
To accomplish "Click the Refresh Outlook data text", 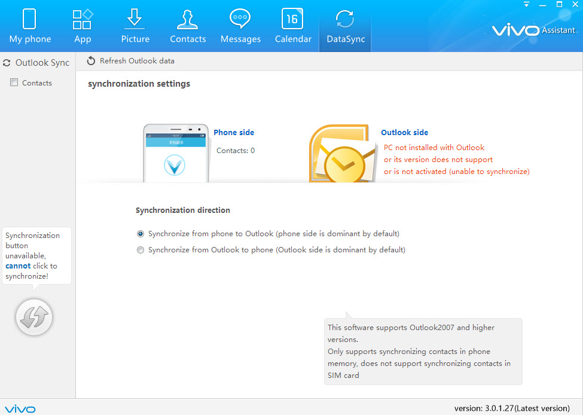I will coord(137,61).
